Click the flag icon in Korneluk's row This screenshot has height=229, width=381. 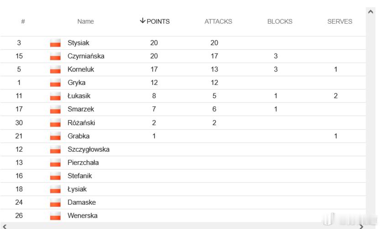tap(55, 69)
